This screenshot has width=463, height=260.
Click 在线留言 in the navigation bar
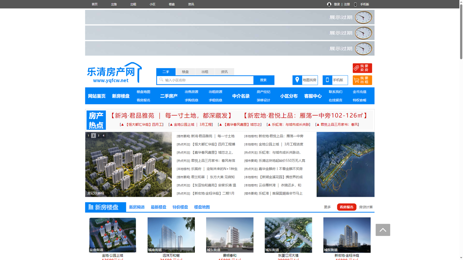point(336,100)
